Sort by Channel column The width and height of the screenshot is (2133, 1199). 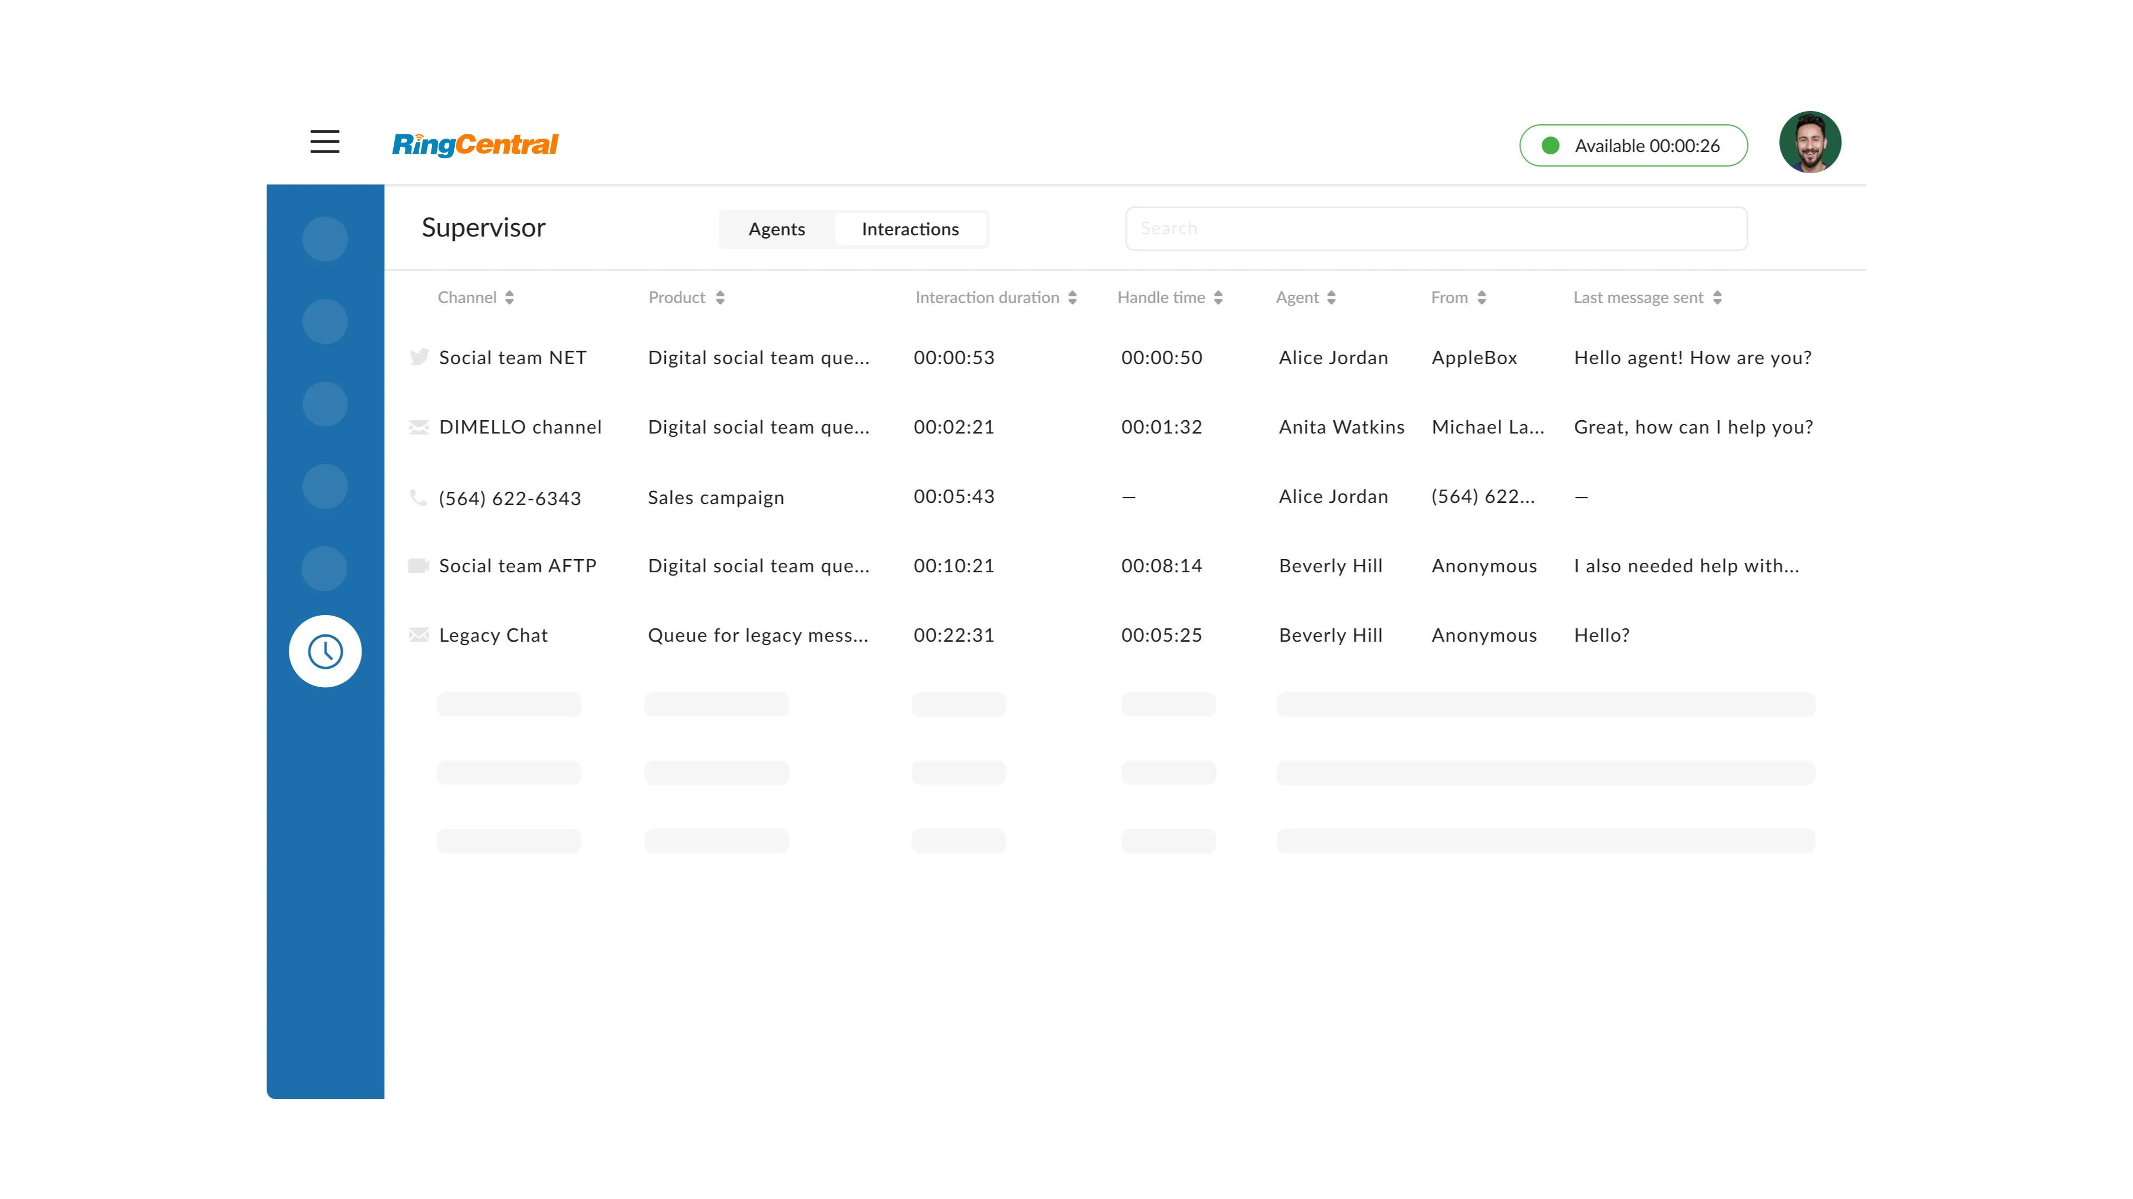pos(476,298)
